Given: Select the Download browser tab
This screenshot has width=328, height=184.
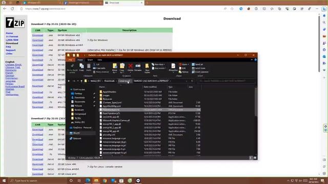Looking at the screenshot, I should 124,3.
